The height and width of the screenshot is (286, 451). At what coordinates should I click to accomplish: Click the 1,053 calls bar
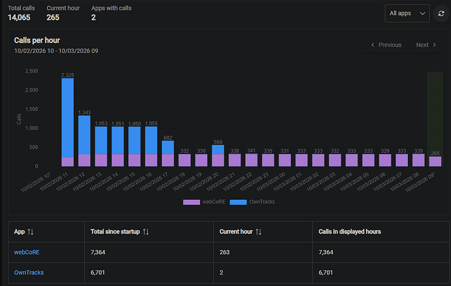pyautogui.click(x=101, y=146)
